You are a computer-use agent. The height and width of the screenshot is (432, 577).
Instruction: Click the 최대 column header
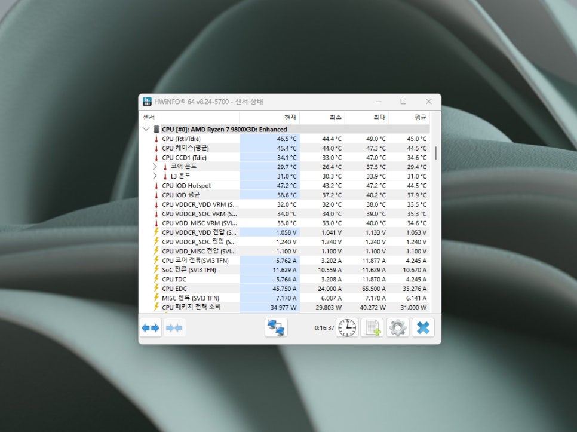(367, 117)
